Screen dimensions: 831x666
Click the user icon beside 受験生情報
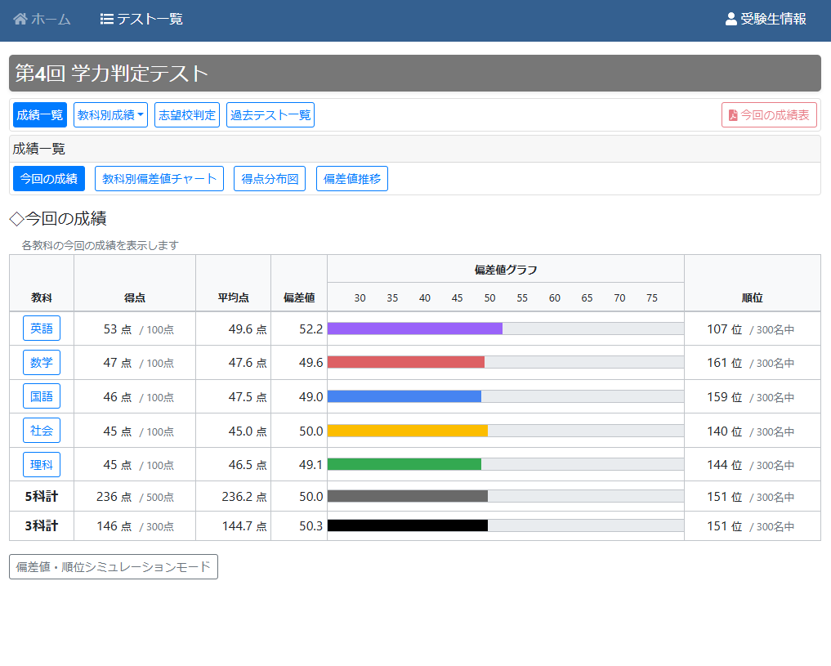pyautogui.click(x=730, y=19)
